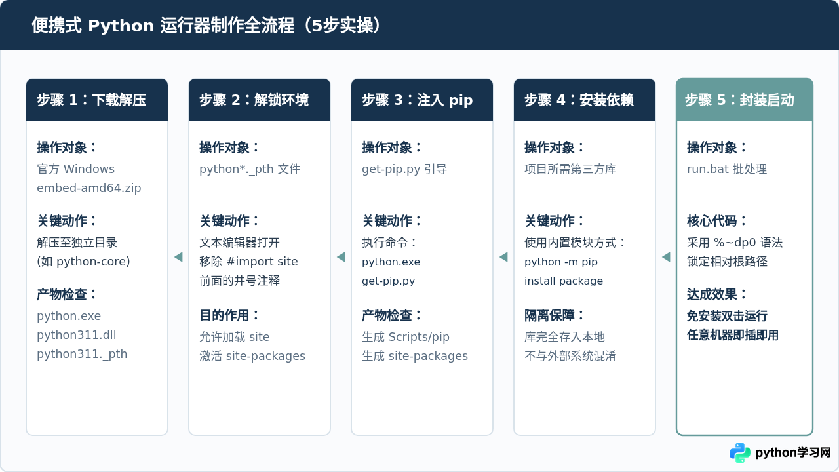Image resolution: width=839 pixels, height=472 pixels.
Task: Click the file name "python311.dll"
Action: pyautogui.click(x=76, y=335)
